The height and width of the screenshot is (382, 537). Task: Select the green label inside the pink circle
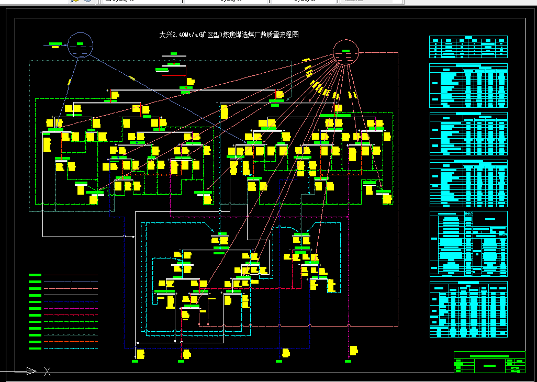(x=346, y=51)
